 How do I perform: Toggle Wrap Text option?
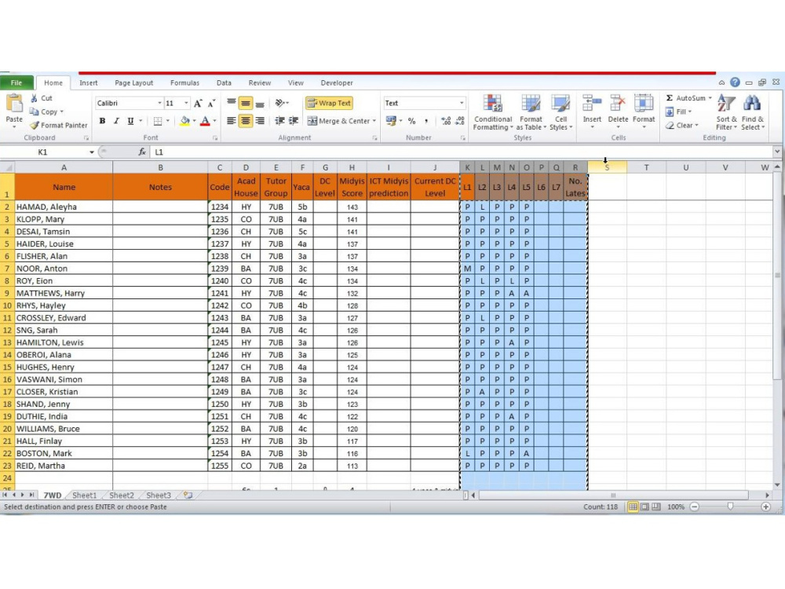tap(329, 103)
